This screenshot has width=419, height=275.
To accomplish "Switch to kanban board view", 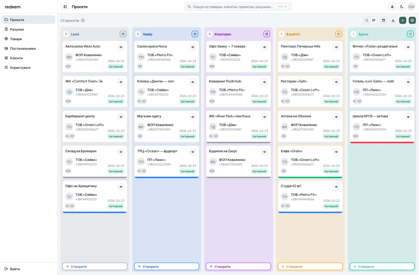I will point(374,20).
